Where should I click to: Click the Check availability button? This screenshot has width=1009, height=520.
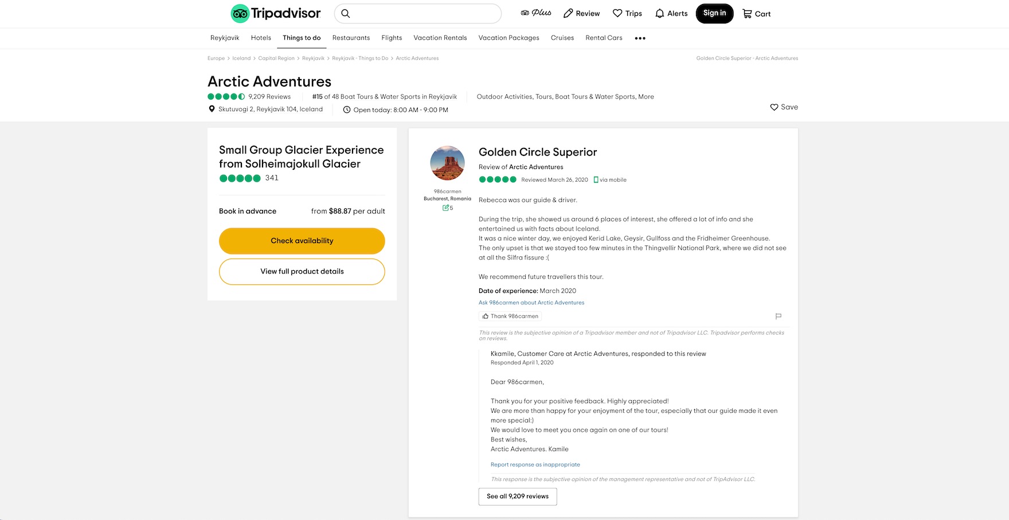[x=302, y=241]
